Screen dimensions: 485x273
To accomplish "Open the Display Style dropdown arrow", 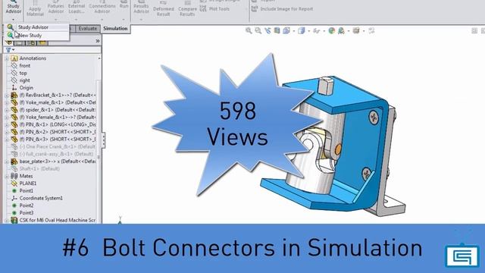I will pyautogui.click(x=308, y=31).
